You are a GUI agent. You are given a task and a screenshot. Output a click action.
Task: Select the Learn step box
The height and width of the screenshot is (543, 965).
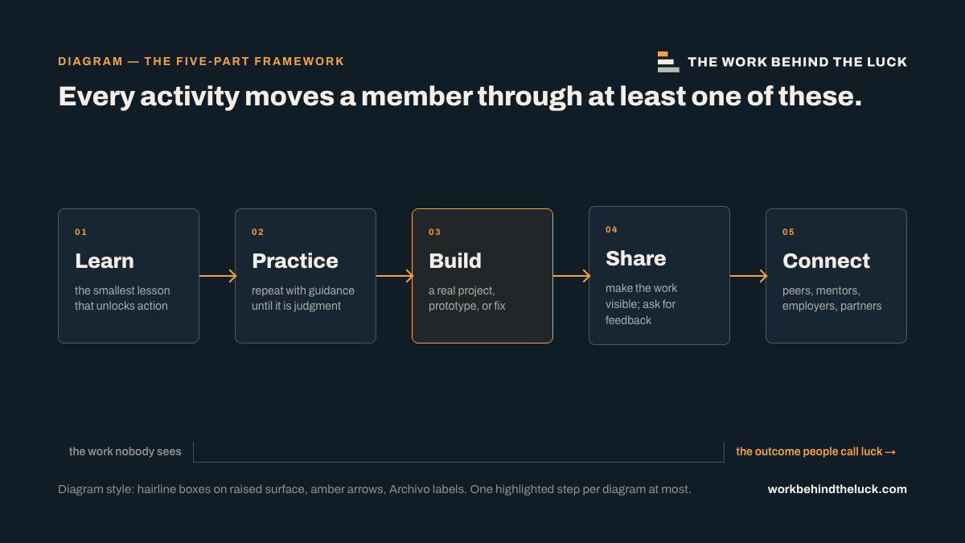point(129,276)
